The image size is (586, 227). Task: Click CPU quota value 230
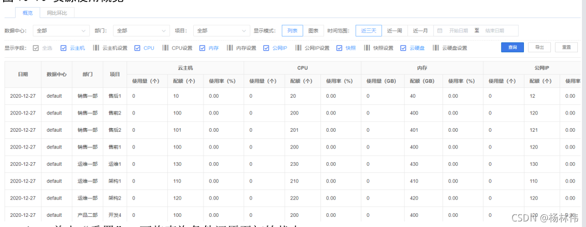coord(294,164)
